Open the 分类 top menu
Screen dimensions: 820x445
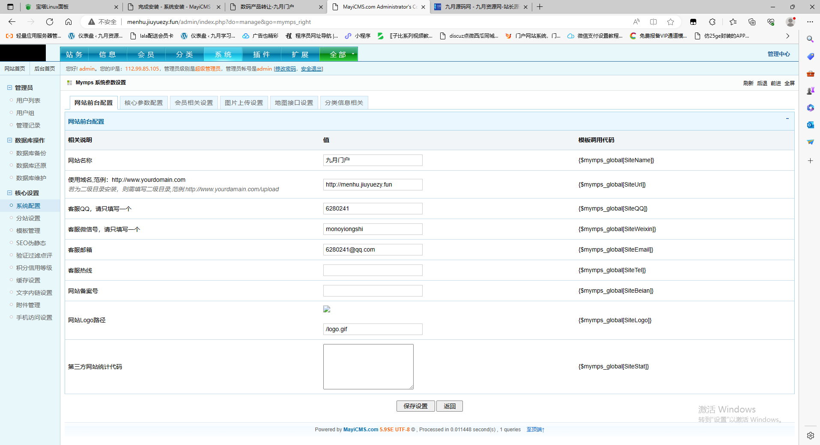click(x=185, y=54)
